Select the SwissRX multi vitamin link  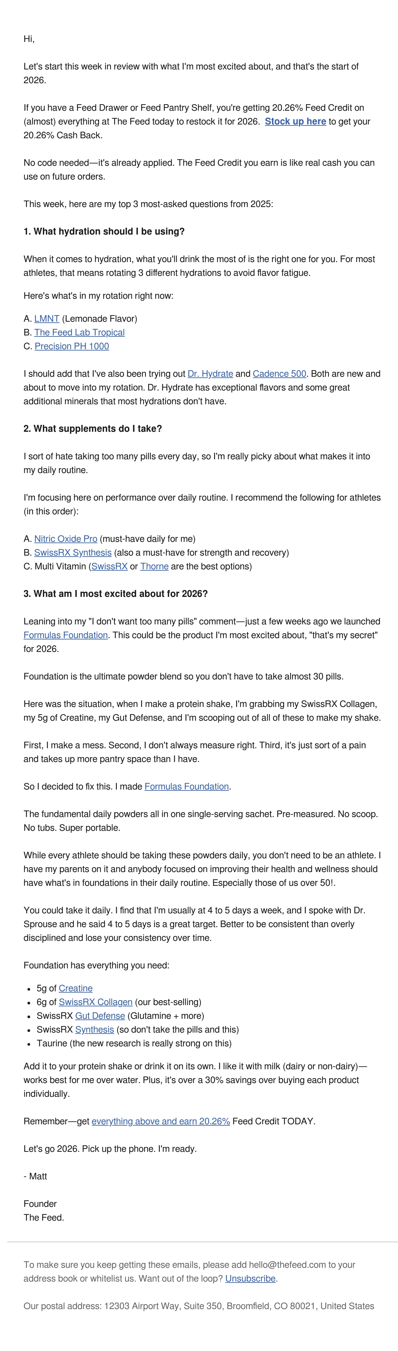click(109, 566)
